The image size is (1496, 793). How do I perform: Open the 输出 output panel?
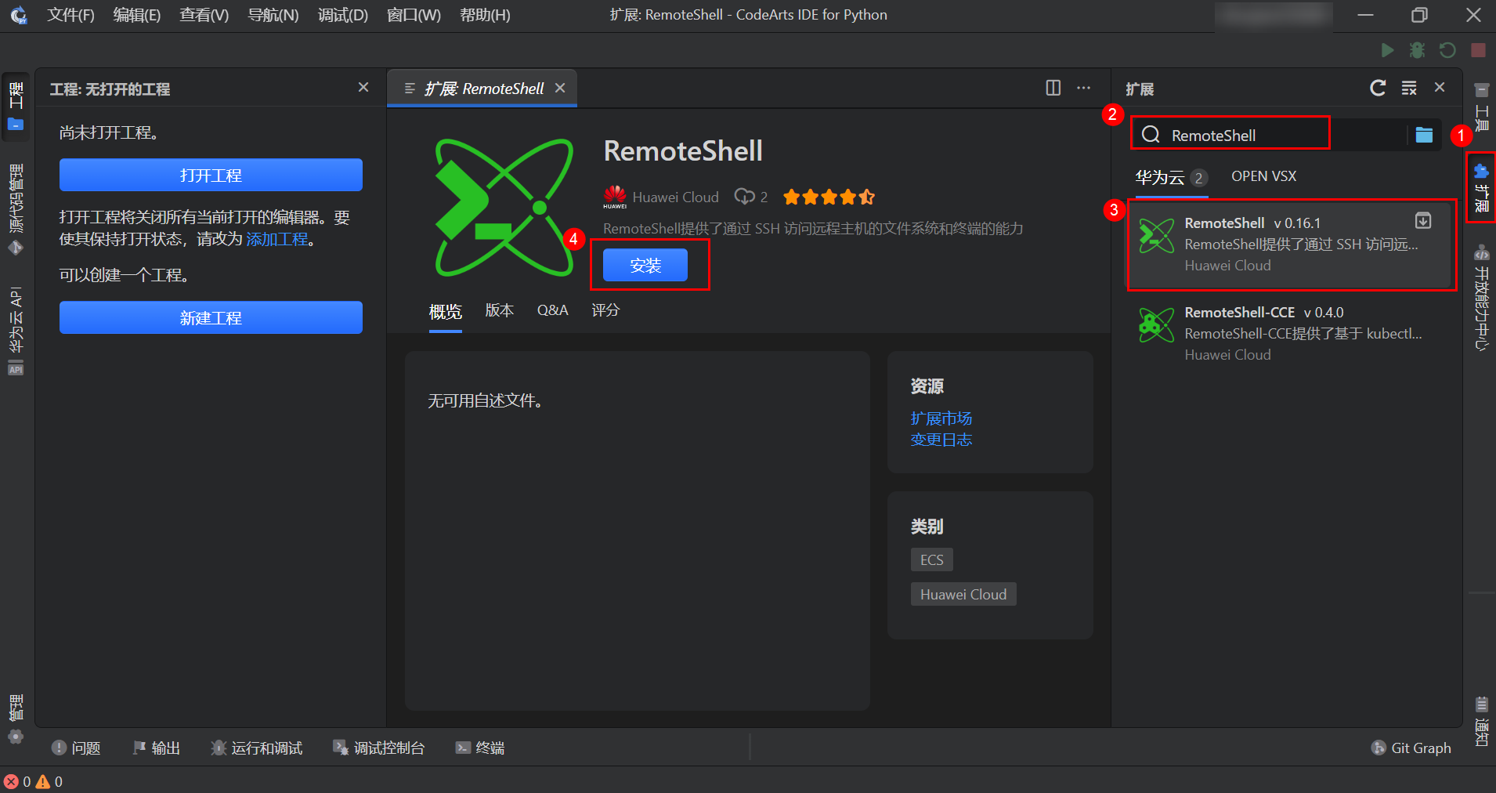(x=156, y=748)
